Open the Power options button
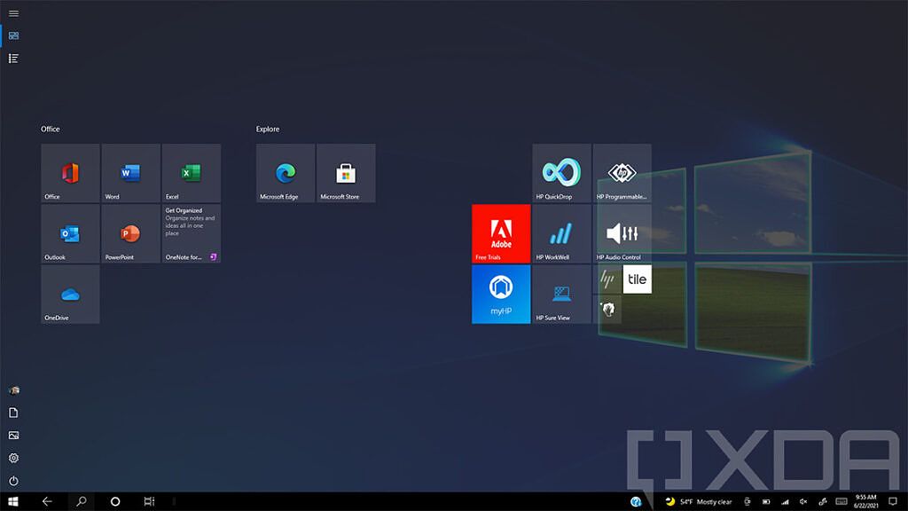Screen dimensions: 908x511 coord(14,481)
